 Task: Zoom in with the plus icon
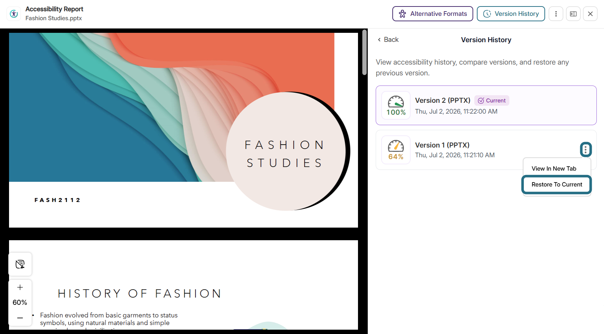click(20, 287)
